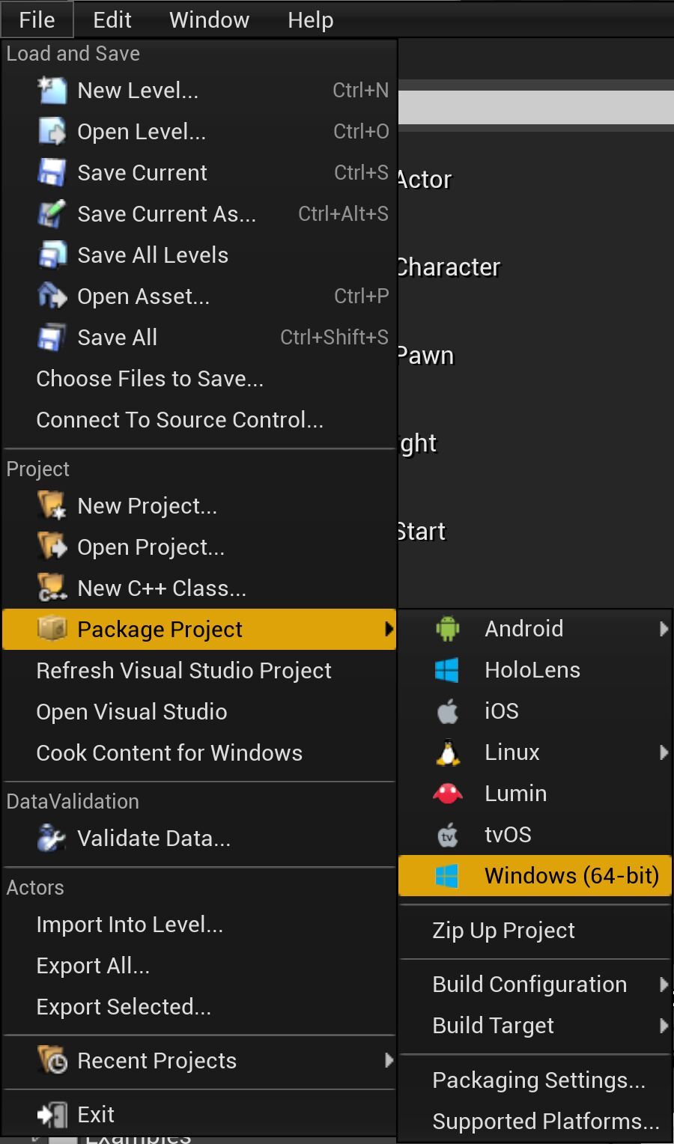This screenshot has width=674, height=1144.
Task: Select the tvOS platform icon
Action: coord(447,834)
